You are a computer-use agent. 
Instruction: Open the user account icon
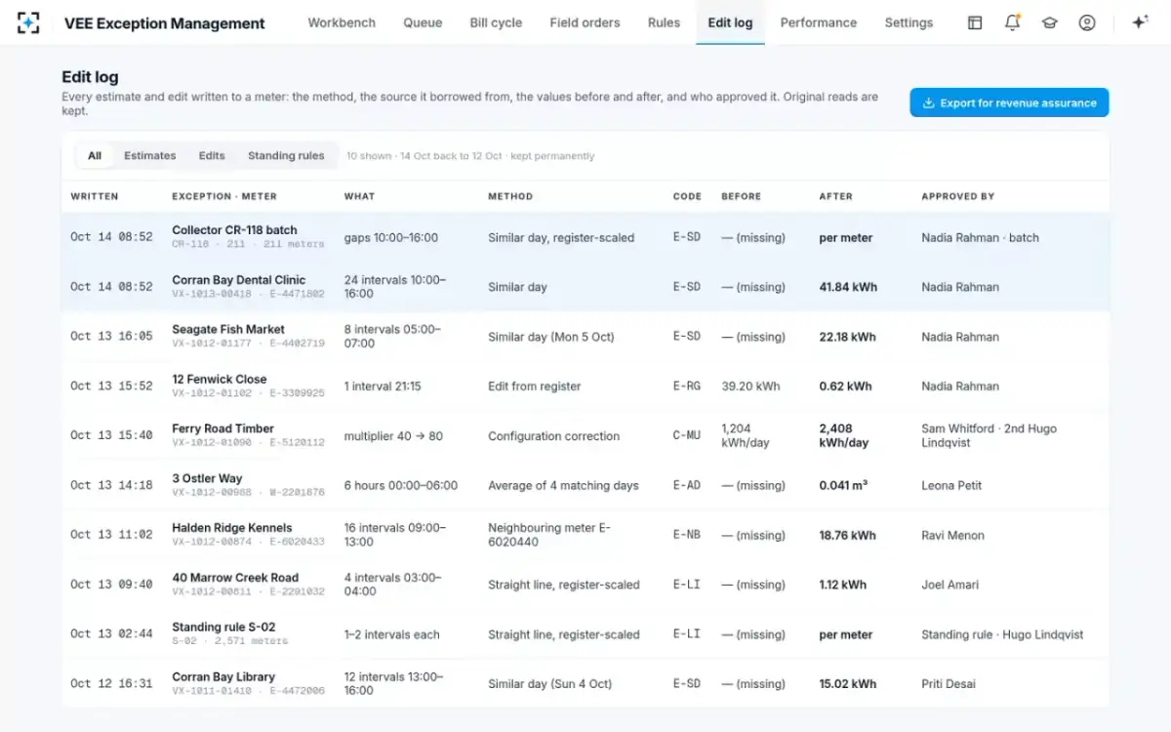click(x=1087, y=22)
